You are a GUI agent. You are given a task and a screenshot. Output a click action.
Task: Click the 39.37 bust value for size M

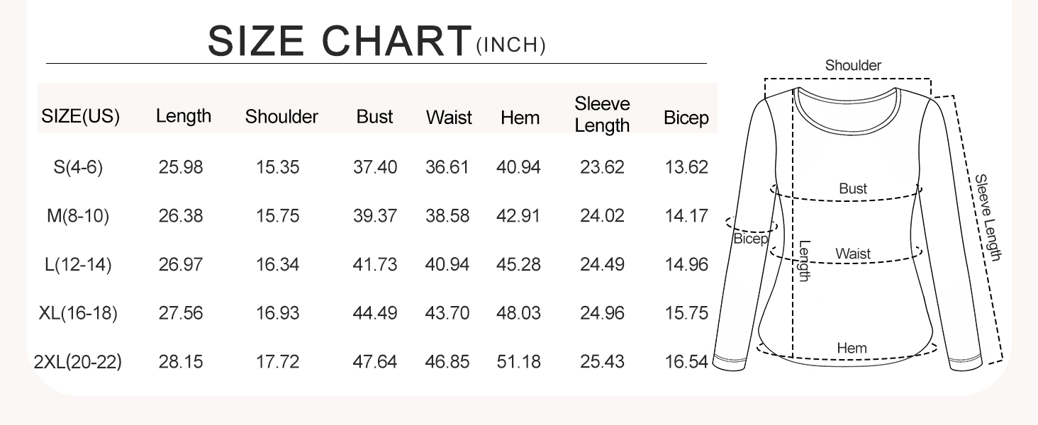coord(375,216)
